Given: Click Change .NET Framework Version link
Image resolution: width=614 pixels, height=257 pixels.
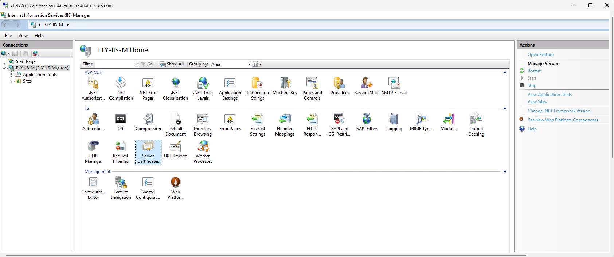Looking at the screenshot, I should pyautogui.click(x=559, y=111).
